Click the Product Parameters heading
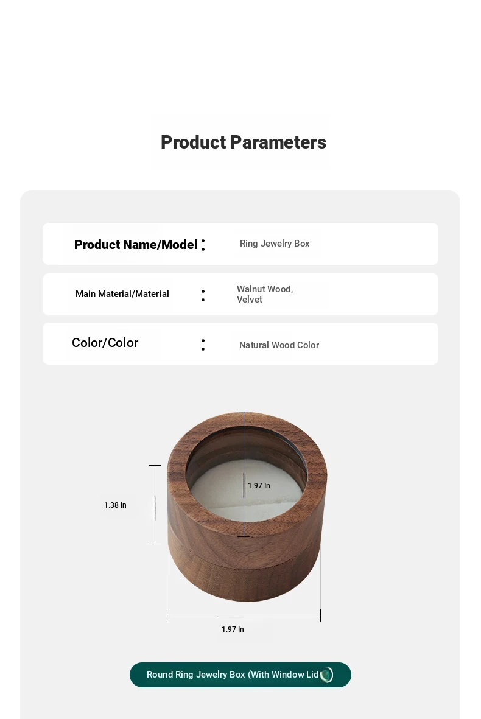 (244, 142)
